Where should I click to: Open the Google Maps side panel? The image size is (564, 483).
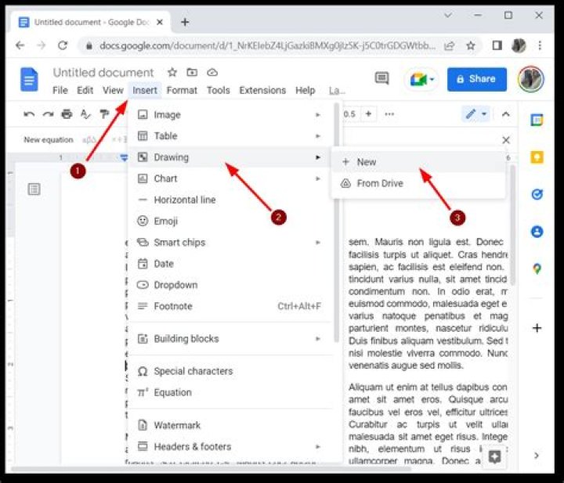pos(537,269)
